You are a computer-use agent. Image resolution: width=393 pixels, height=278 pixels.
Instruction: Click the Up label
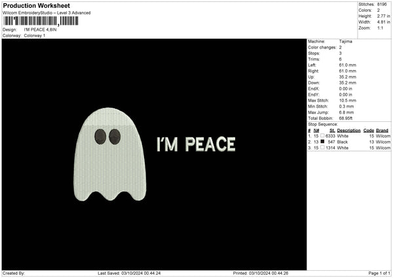[311, 77]
